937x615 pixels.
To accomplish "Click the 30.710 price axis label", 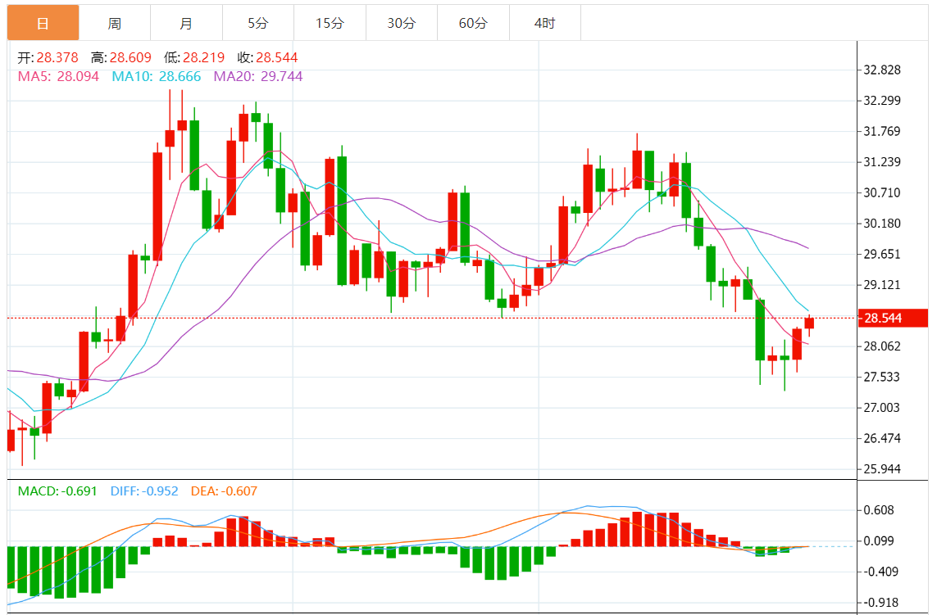I will point(882,193).
